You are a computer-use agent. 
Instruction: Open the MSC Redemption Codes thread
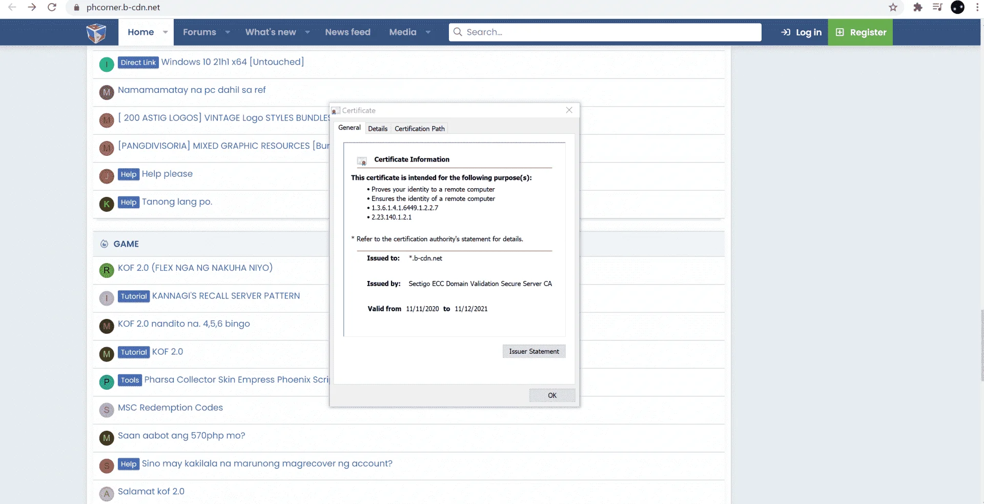coord(170,408)
